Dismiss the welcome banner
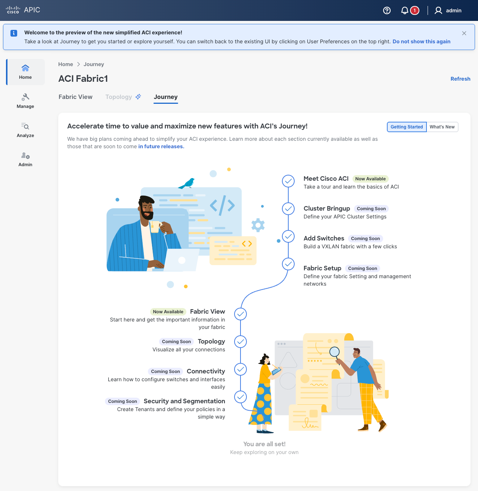Image resolution: width=478 pixels, height=491 pixels. pyautogui.click(x=464, y=33)
